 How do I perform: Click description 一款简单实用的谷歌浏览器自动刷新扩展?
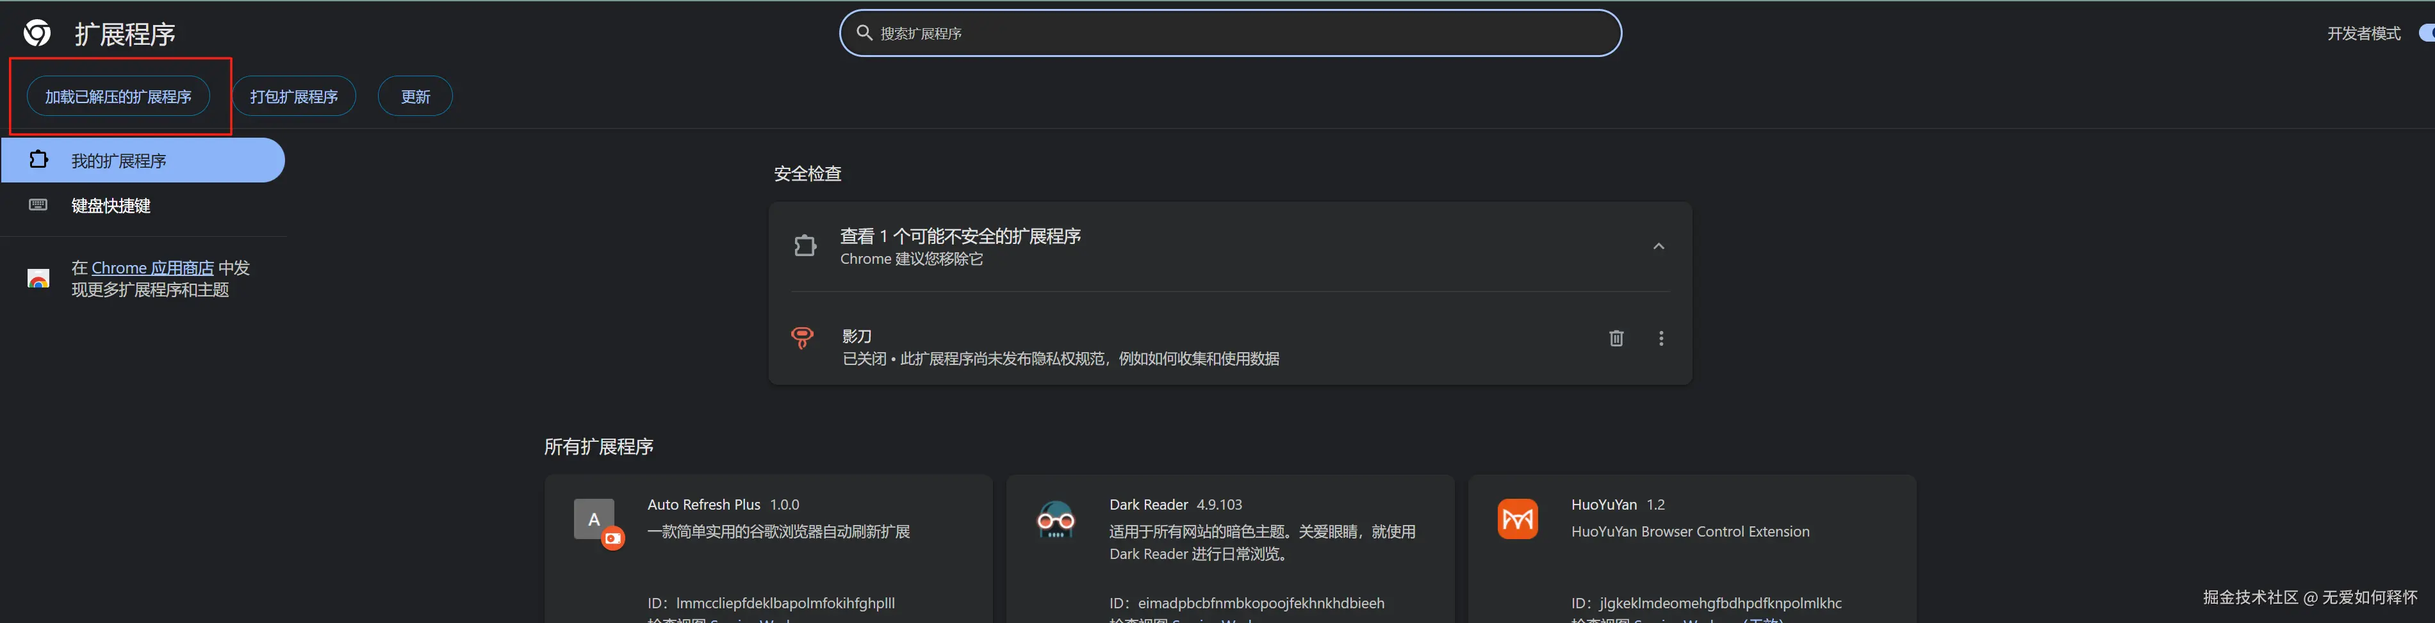778,531
